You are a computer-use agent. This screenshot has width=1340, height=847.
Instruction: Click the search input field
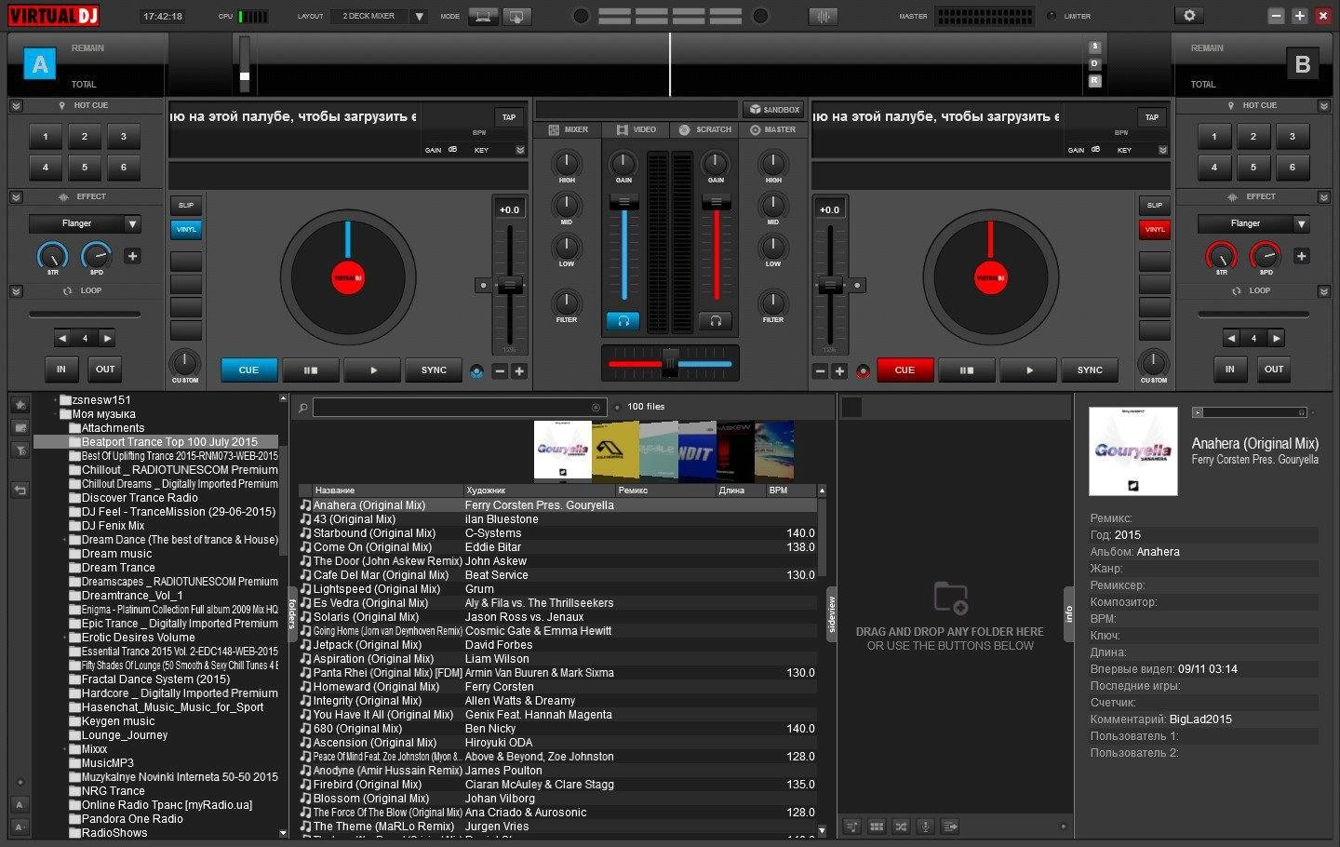click(459, 407)
